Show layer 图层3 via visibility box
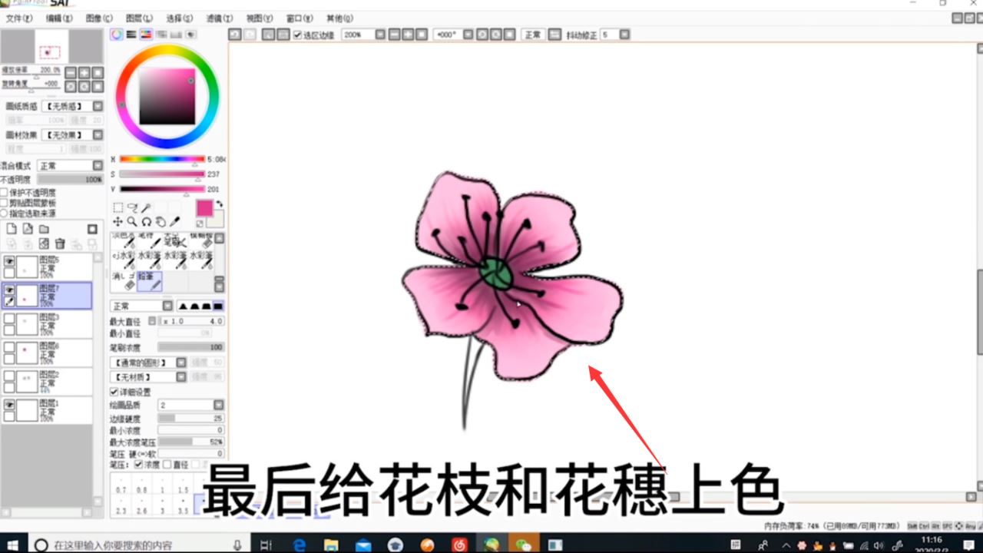 (9, 319)
